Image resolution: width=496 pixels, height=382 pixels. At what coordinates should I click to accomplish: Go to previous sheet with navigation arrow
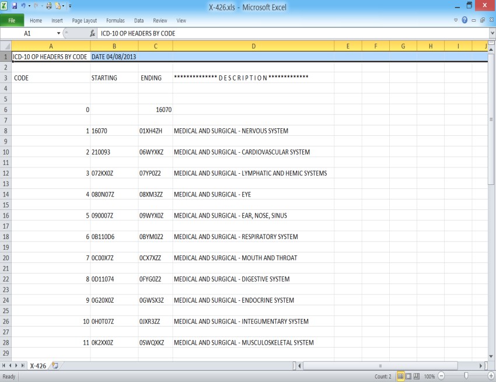[x=10, y=366]
